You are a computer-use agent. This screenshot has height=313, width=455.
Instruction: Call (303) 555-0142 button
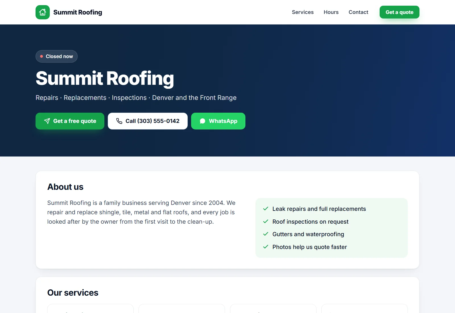(x=148, y=121)
